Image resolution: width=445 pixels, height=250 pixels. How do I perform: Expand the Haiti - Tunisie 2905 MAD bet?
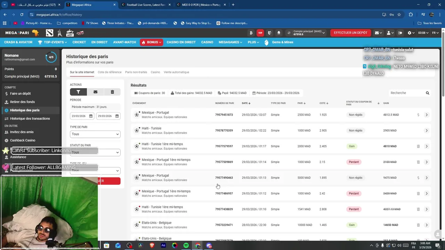(427, 131)
